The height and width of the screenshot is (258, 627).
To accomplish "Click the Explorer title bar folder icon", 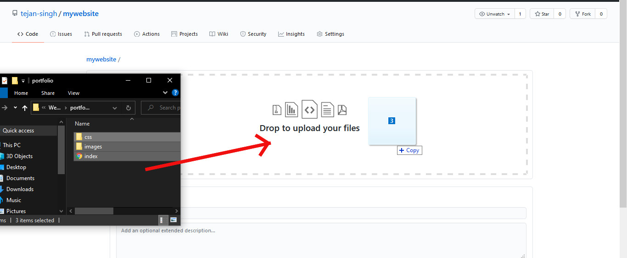I will 15,81.
